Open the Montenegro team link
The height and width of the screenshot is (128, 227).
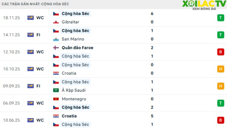pyautogui.click(x=74, y=99)
